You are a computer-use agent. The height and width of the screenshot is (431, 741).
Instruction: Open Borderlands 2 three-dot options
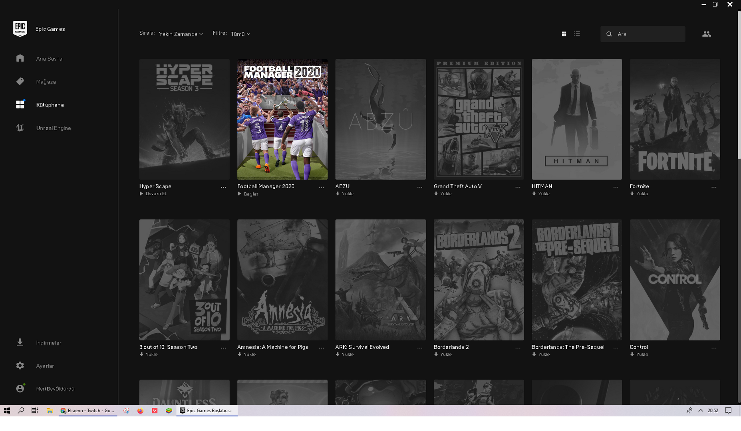[518, 348]
